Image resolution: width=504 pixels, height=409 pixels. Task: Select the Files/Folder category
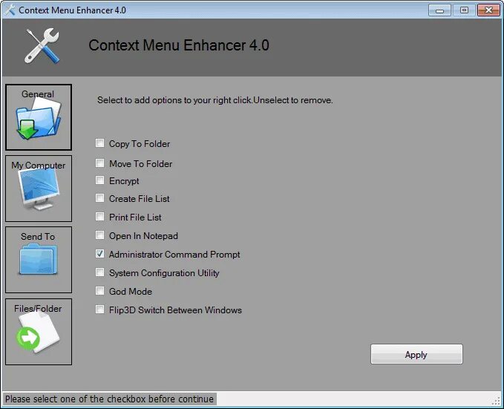coord(39,332)
